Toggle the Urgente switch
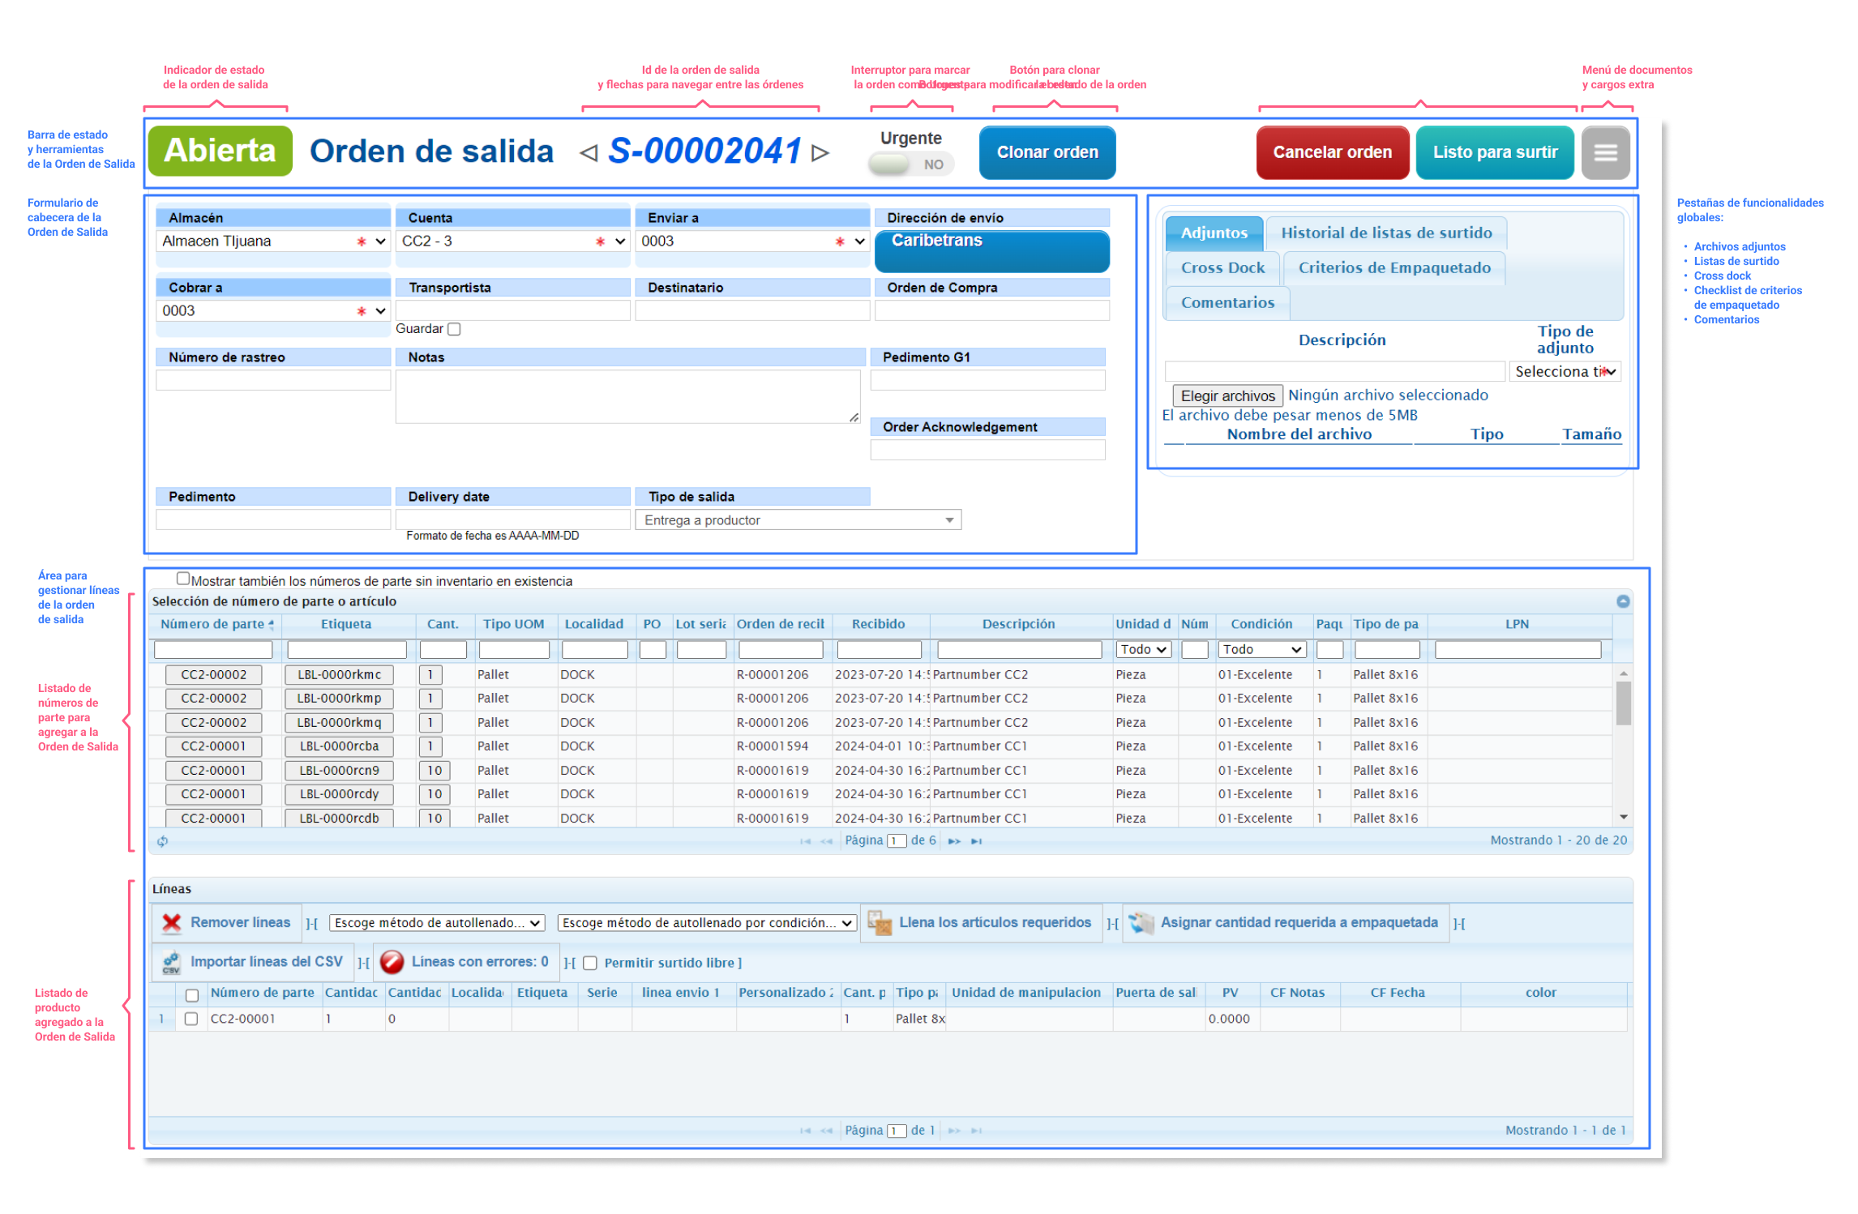The height and width of the screenshot is (1214, 1858). tap(910, 165)
